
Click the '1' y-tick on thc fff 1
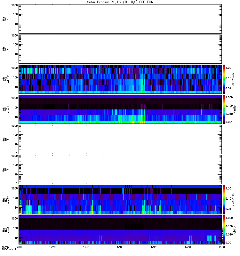pos(17,153)
